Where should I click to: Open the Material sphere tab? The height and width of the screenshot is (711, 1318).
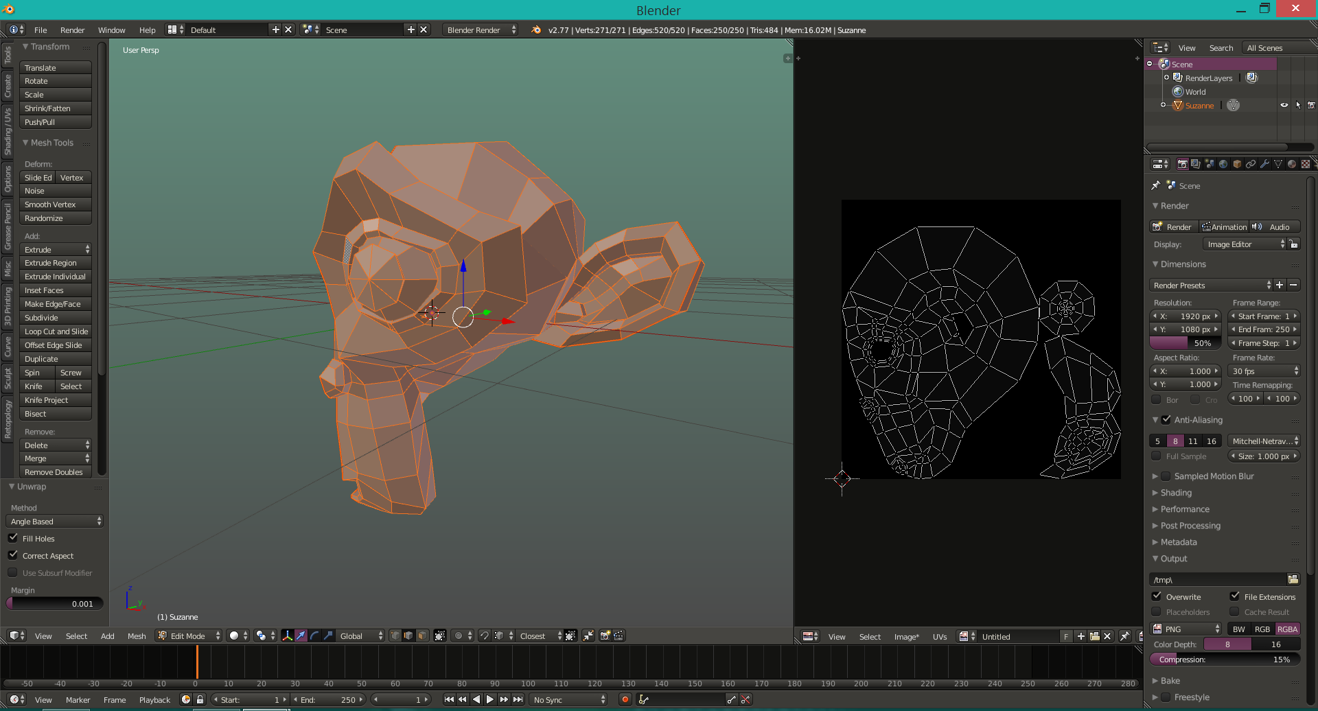point(1292,164)
